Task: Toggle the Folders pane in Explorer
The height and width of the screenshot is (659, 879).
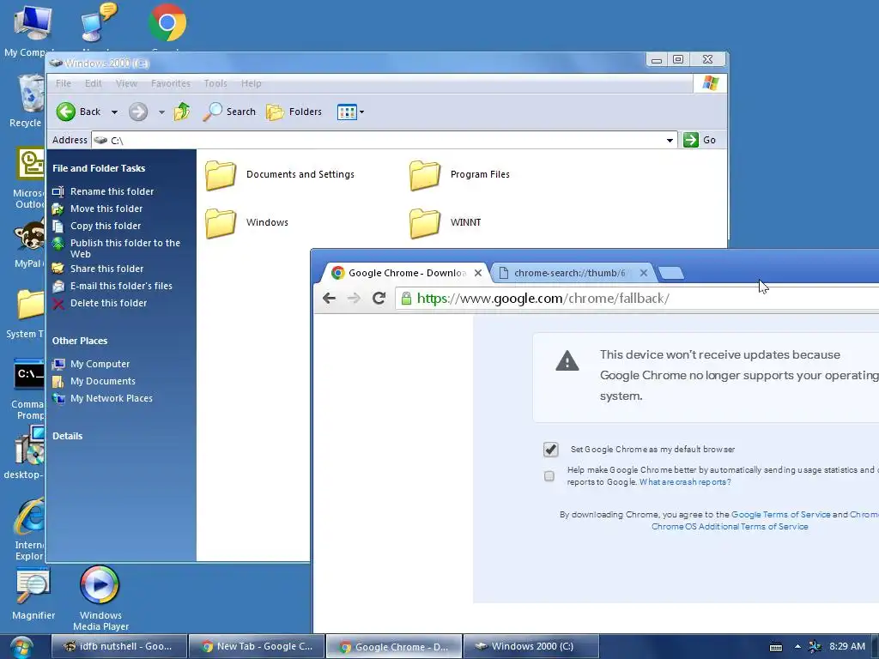Action: pyautogui.click(x=294, y=112)
